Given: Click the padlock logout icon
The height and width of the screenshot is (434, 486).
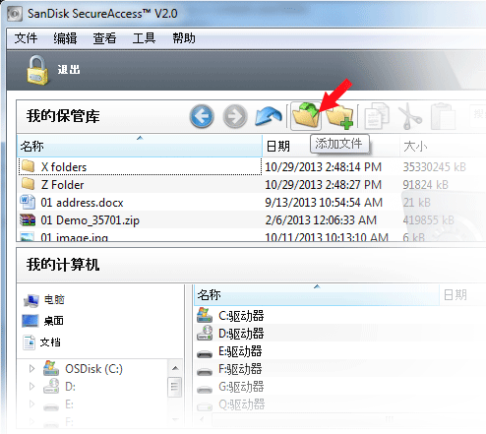Looking at the screenshot, I should pos(37,70).
